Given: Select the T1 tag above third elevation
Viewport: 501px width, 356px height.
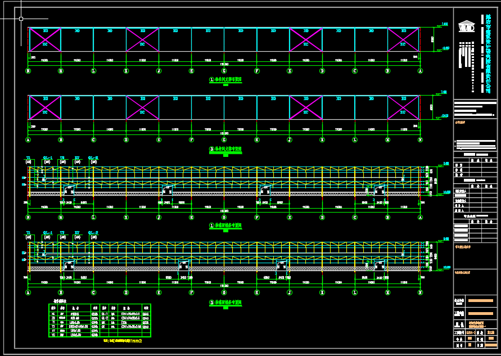Looking at the screenshot, I should [28, 158].
